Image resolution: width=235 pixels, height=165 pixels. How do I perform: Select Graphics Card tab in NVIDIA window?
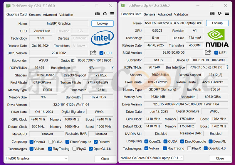(131, 14)
